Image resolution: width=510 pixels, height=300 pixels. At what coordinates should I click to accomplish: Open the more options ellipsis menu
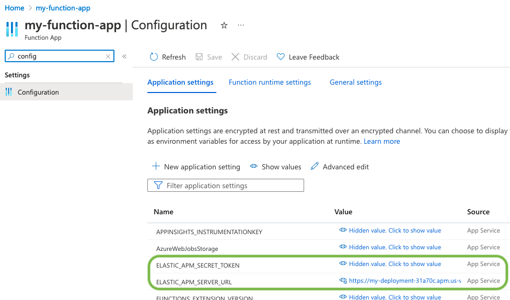click(x=241, y=25)
